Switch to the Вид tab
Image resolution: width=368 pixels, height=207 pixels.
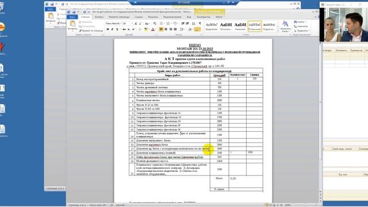pos(189,17)
